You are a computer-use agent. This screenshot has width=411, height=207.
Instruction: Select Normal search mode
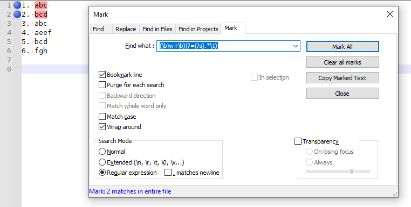102,151
